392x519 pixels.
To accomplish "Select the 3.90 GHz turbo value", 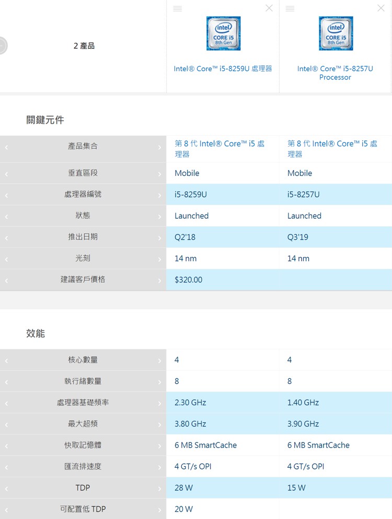I will tap(303, 423).
